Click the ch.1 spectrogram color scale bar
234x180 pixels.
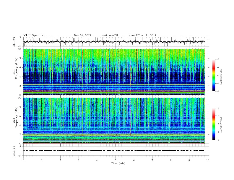pyautogui.click(x=214, y=75)
